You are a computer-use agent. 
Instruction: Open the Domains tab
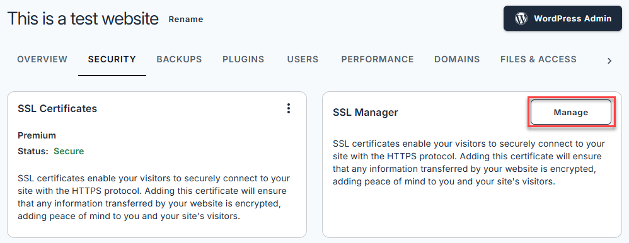(457, 59)
